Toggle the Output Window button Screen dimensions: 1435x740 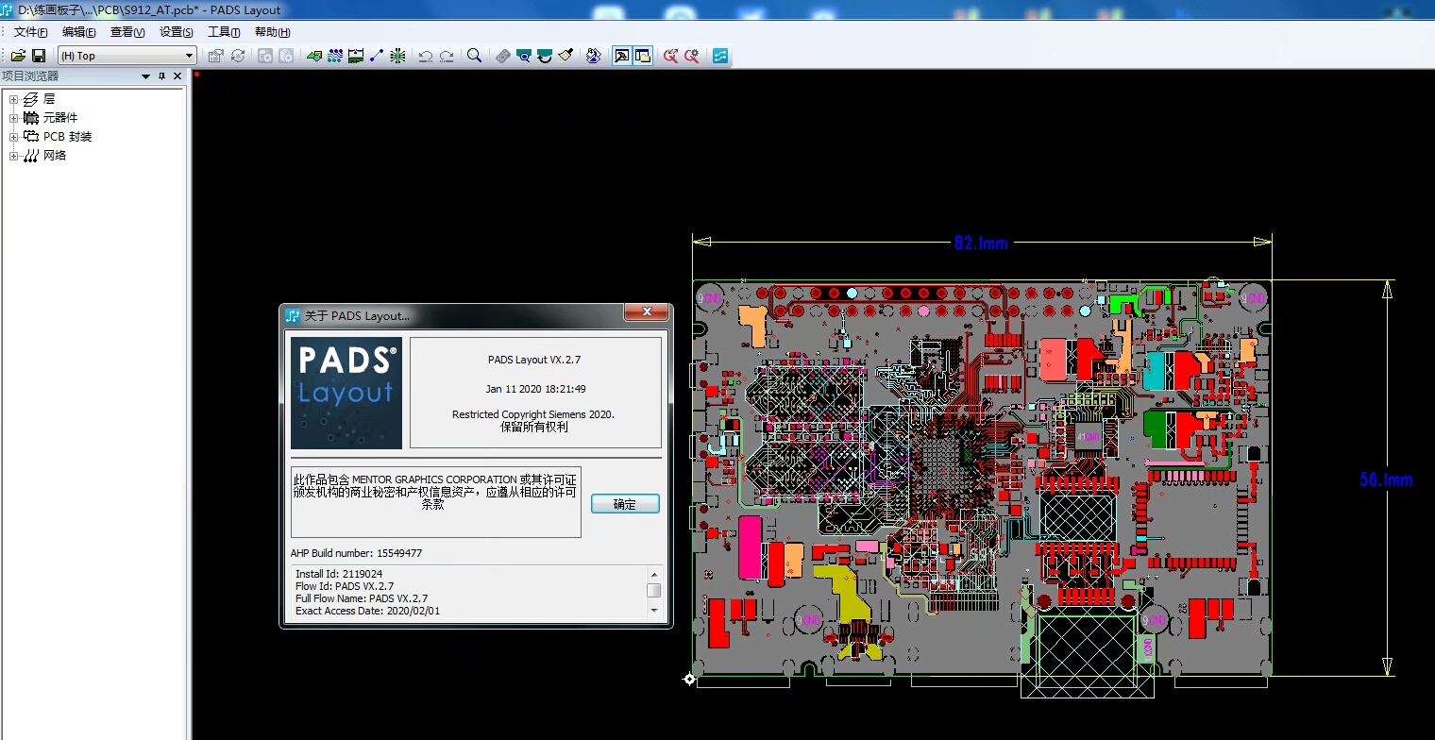tap(622, 56)
